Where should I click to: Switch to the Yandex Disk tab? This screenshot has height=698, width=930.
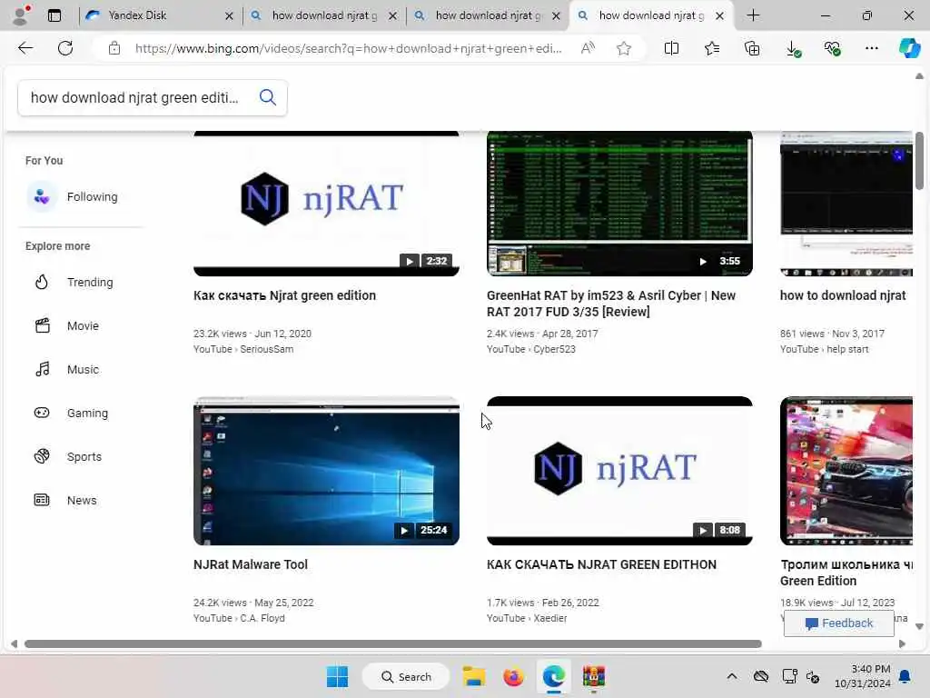coord(159,15)
